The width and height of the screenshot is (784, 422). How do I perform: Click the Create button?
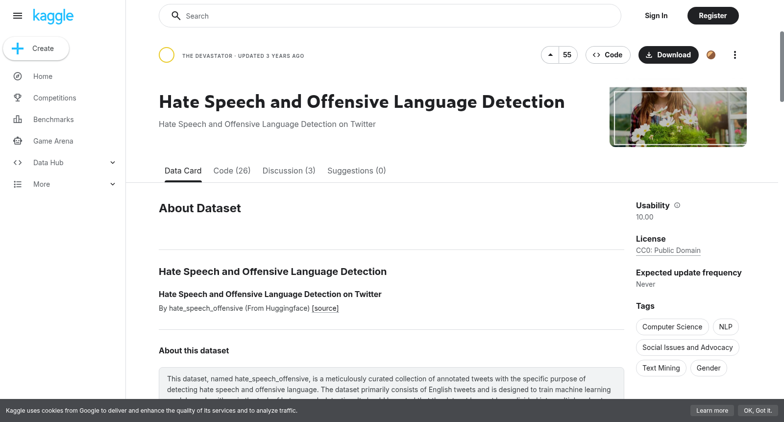click(x=36, y=49)
